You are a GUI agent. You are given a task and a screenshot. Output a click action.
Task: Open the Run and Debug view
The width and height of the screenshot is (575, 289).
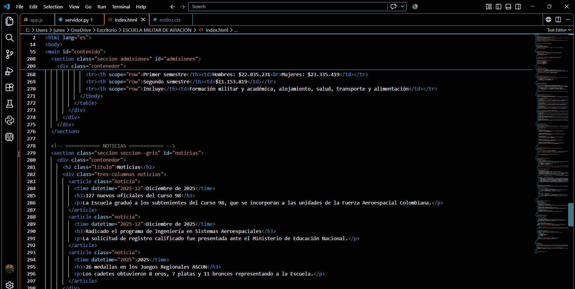(10, 71)
